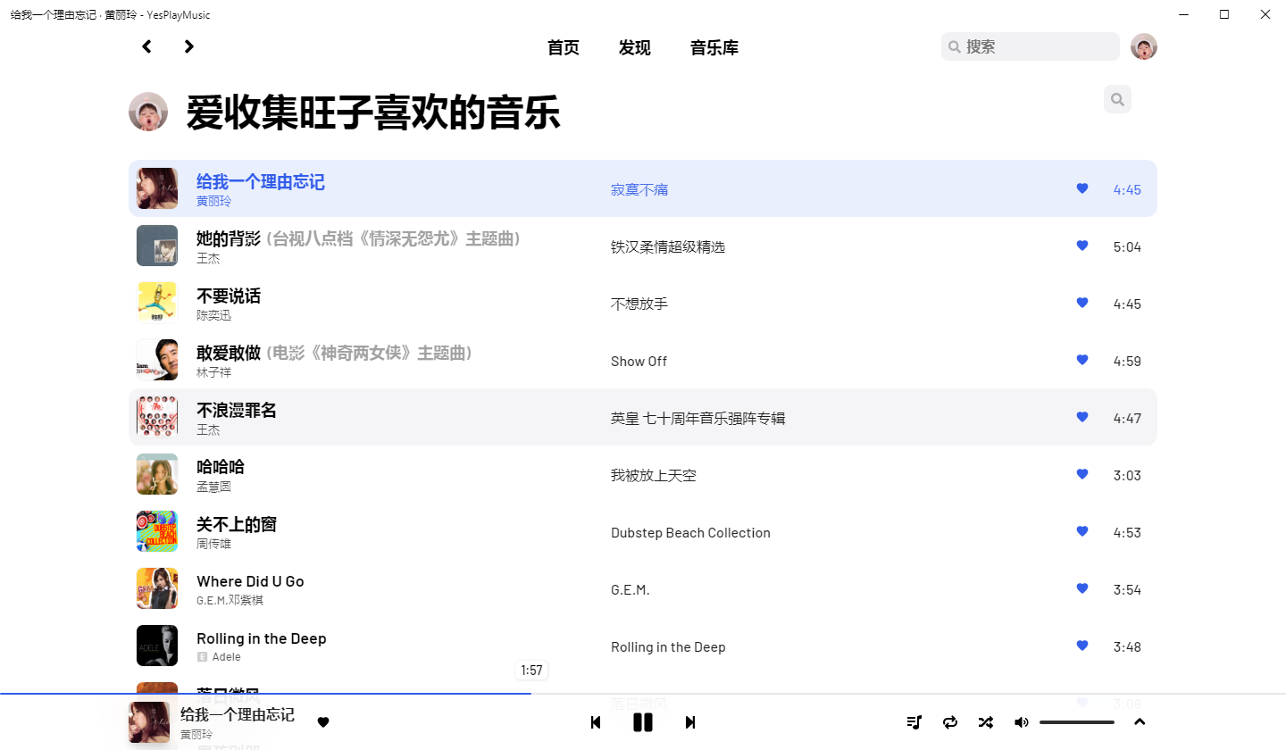Open the Rolling in the Deep album link
This screenshot has width=1286, height=750.
click(x=668, y=647)
